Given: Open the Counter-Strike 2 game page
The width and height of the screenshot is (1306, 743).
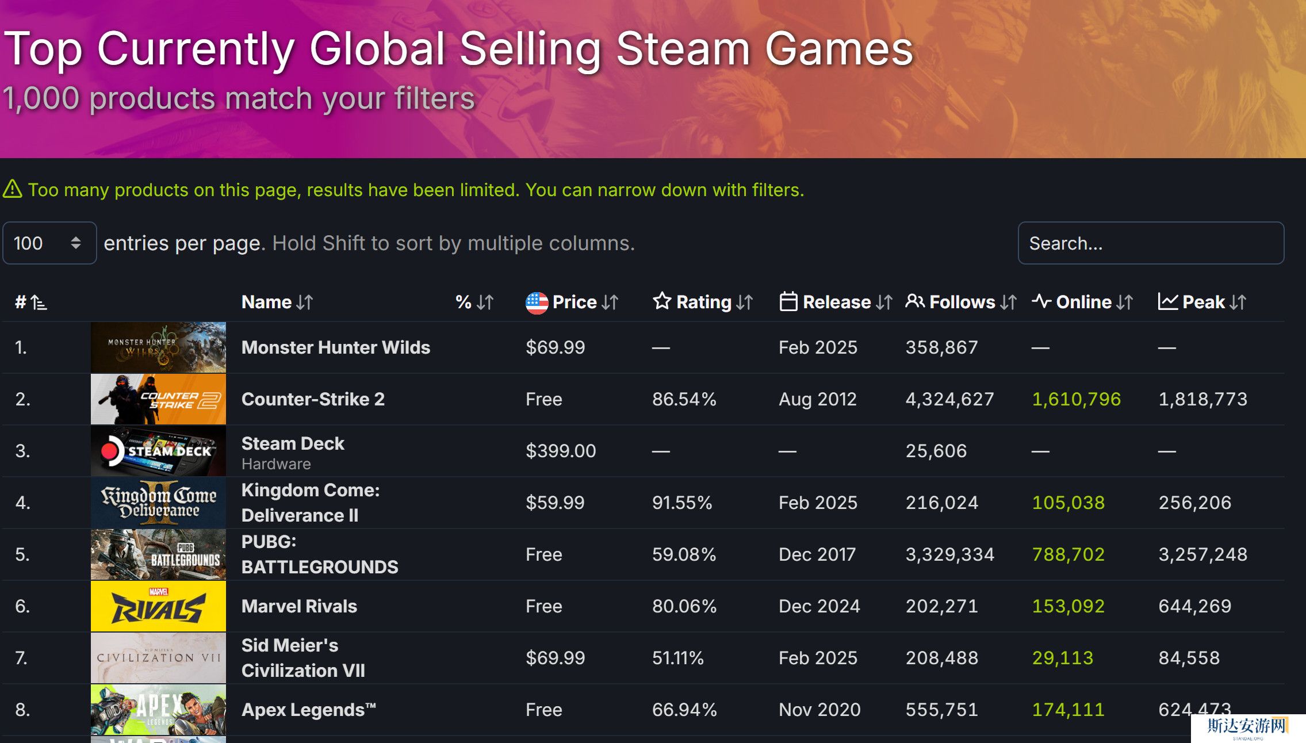Looking at the screenshot, I should click(313, 399).
